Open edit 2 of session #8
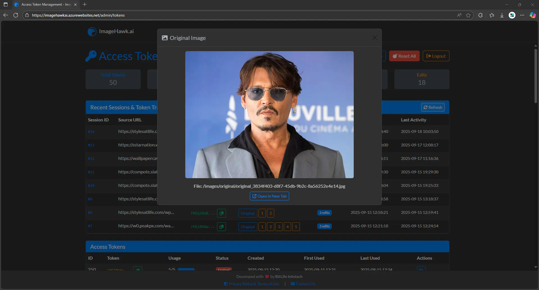Screen dimensions: 539x290 coord(271,213)
